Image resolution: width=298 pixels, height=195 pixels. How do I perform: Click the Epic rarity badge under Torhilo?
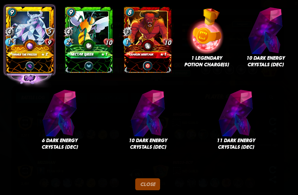click(30, 78)
